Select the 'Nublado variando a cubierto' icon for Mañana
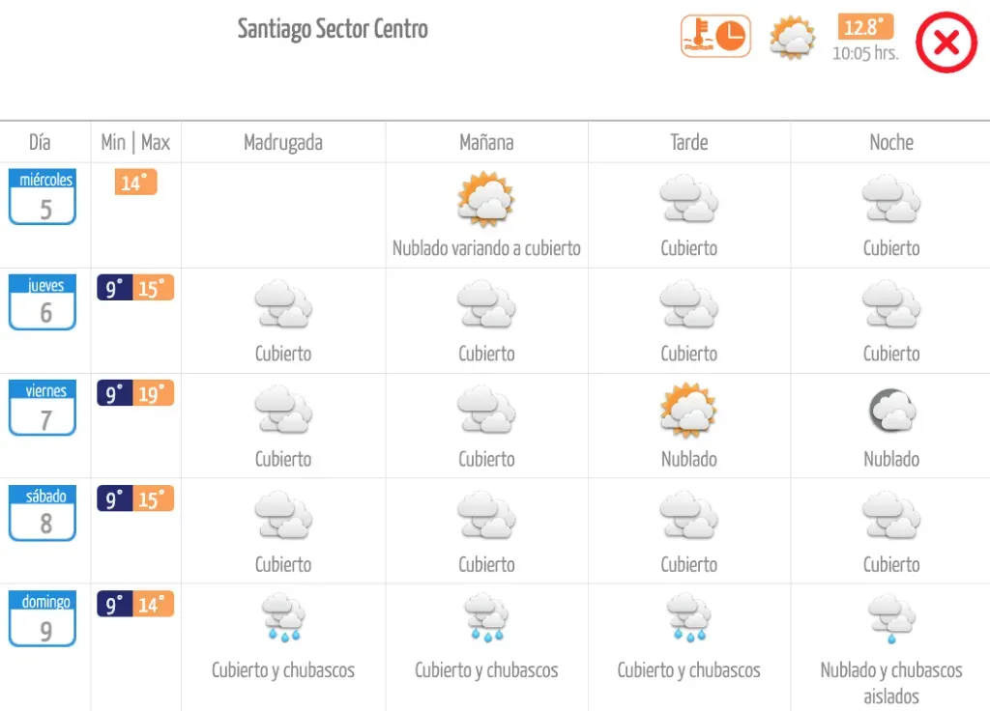Screen dimensions: 990x711 (x=486, y=198)
